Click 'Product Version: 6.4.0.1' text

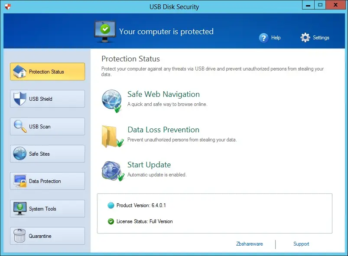[x=141, y=205]
